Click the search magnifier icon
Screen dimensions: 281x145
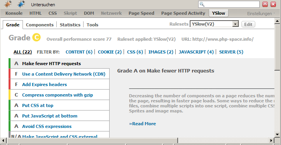coord(202,4)
